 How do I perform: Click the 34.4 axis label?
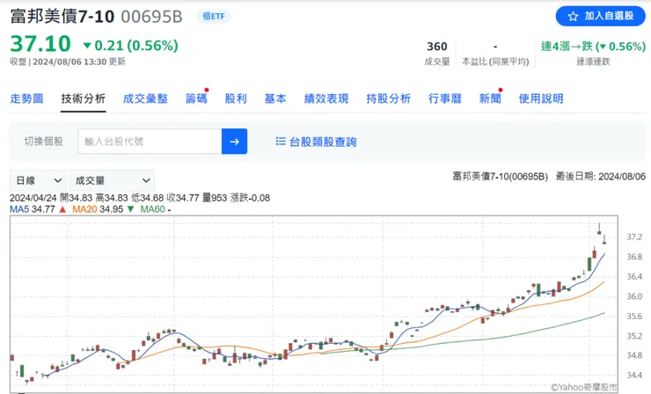tap(634, 375)
